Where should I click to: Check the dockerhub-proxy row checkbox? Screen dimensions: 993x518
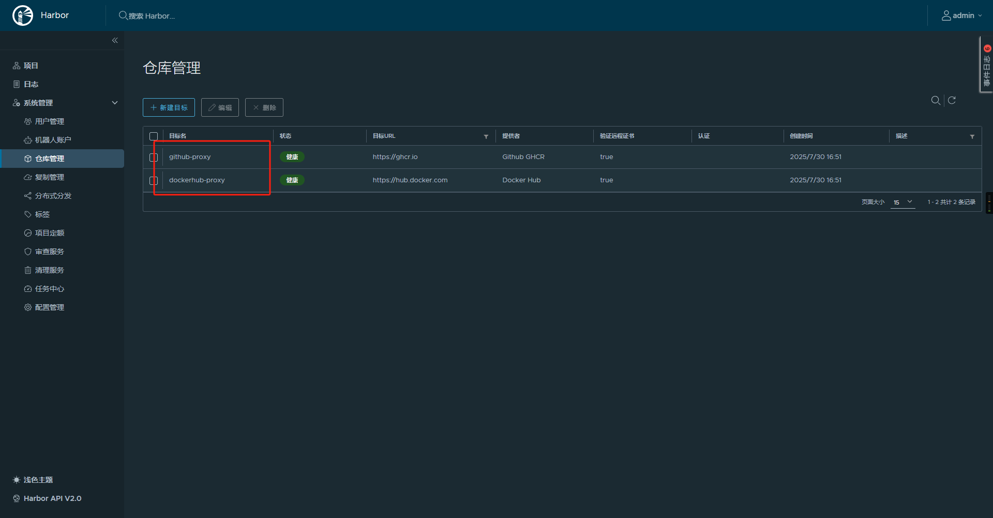tap(154, 180)
